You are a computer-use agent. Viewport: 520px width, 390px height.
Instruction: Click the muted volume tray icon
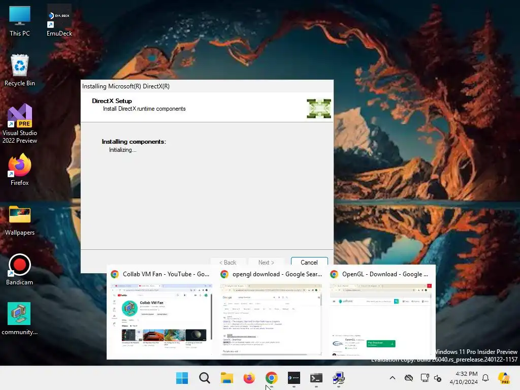[438, 378]
